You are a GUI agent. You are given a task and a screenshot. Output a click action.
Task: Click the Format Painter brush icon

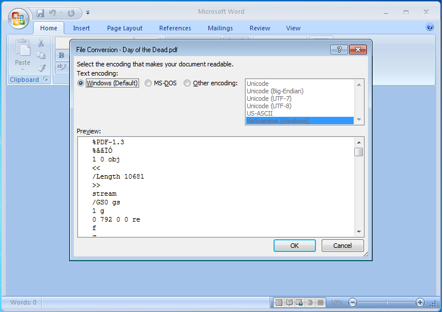[x=41, y=68]
